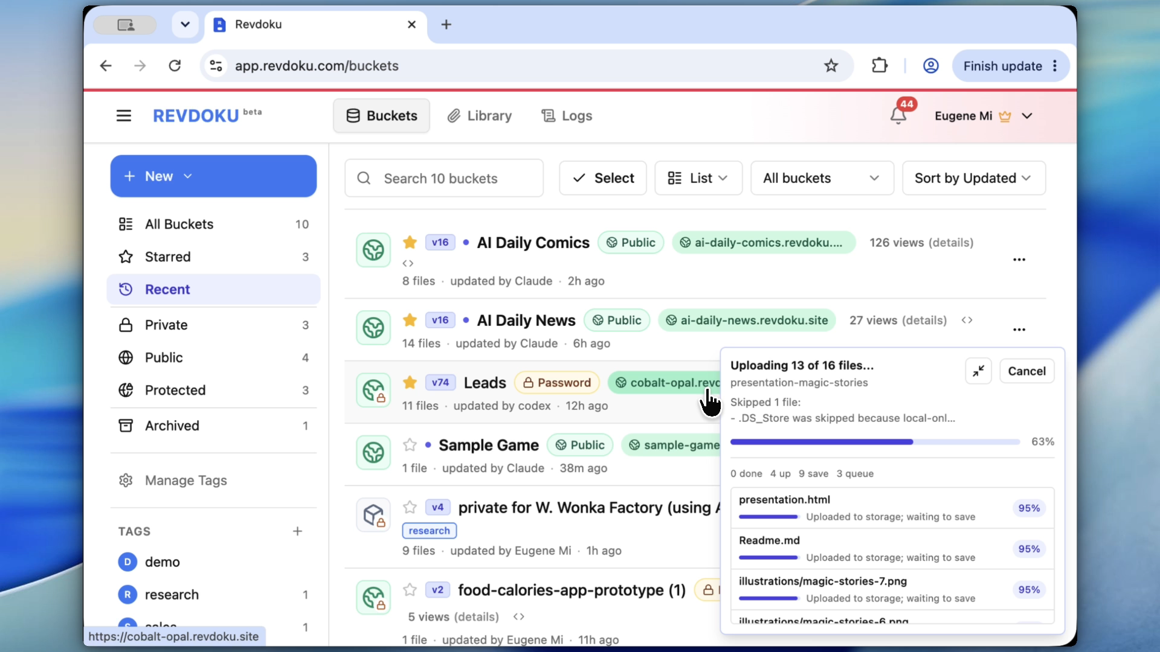Open the v74 version badge for Leads
Screen dimensions: 1160x652
(440, 382)
